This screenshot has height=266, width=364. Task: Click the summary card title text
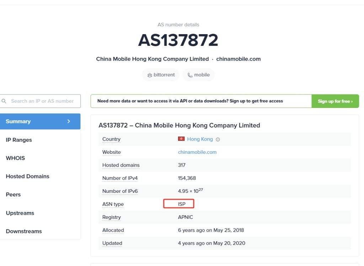pyautogui.click(x=179, y=125)
